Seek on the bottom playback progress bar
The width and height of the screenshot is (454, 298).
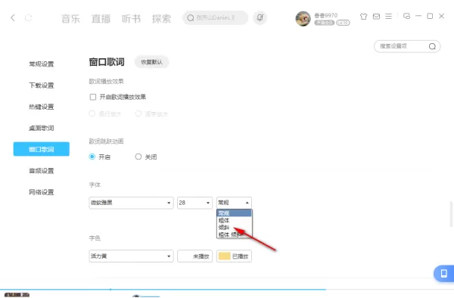(227, 290)
